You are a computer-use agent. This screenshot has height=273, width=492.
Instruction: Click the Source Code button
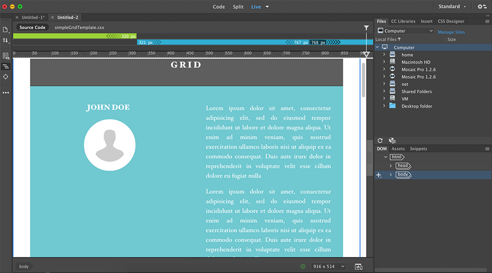(32, 27)
